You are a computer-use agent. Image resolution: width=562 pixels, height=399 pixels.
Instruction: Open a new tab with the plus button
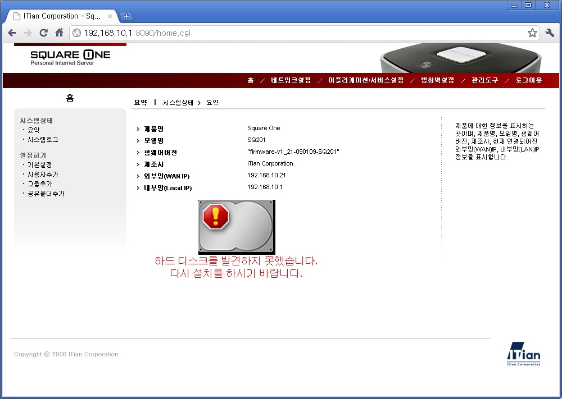(126, 16)
